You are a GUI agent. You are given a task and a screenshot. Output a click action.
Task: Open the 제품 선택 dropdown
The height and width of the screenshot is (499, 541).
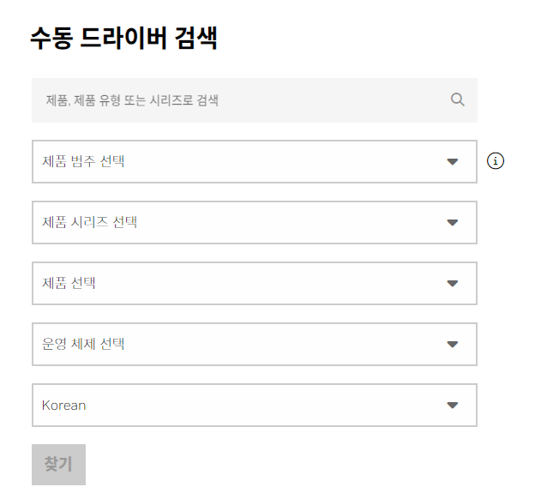coord(254,284)
